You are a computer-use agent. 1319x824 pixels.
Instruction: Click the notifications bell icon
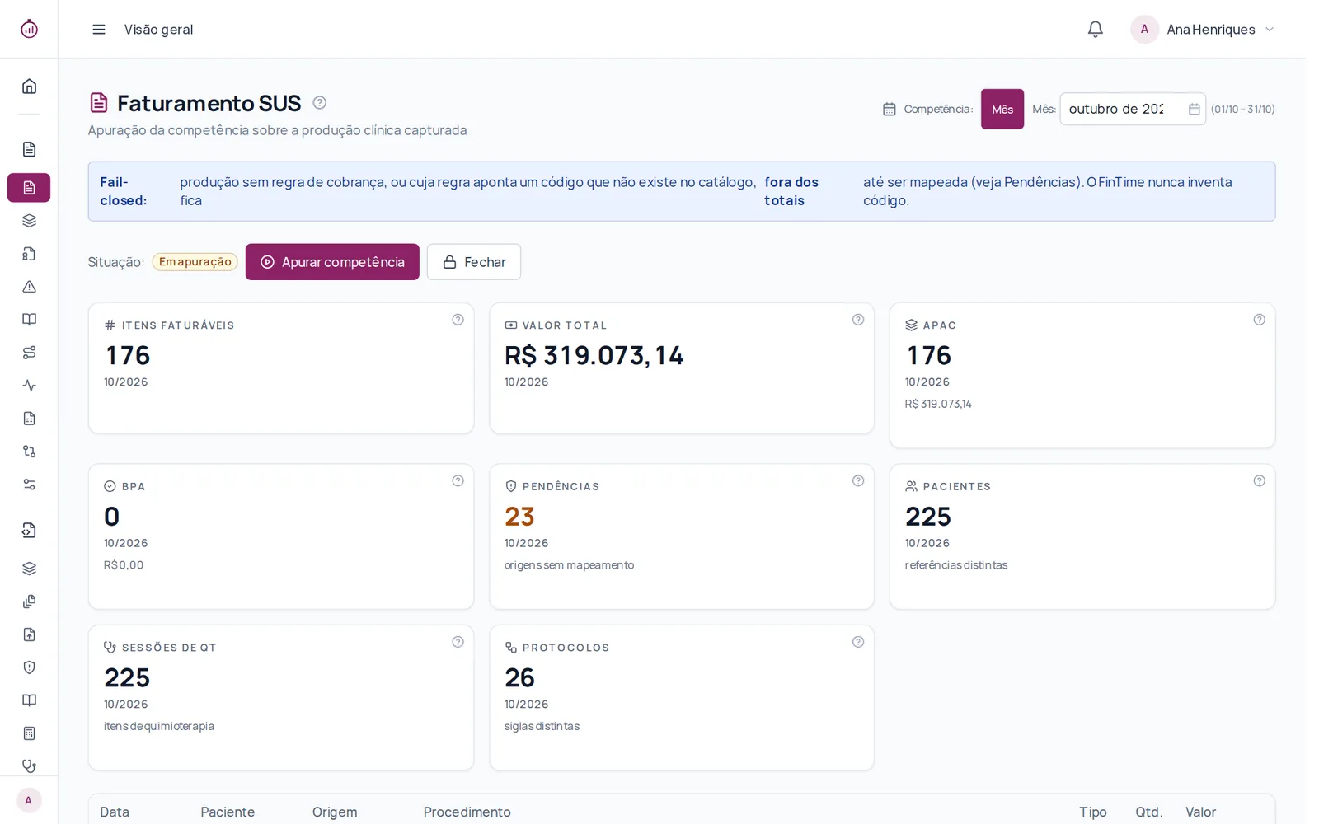(1095, 30)
